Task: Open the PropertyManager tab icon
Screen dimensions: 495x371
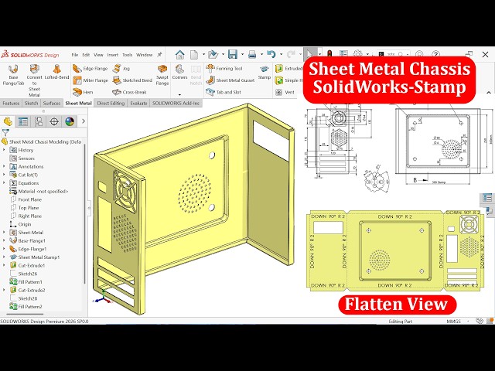Action: 23,121
